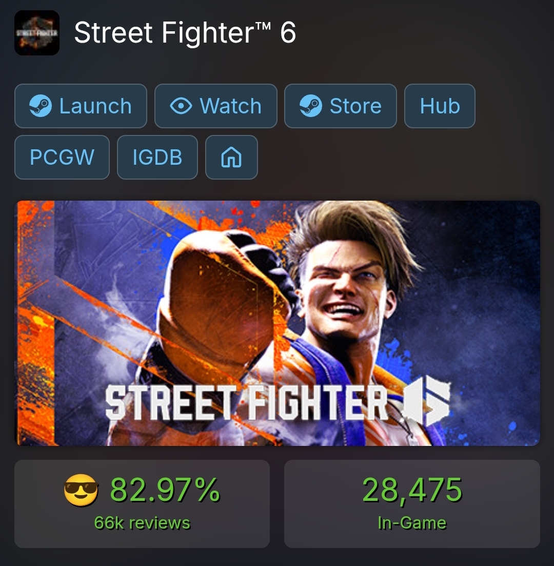Open the game homepage via the house icon
The height and width of the screenshot is (566, 554).
[x=231, y=158]
